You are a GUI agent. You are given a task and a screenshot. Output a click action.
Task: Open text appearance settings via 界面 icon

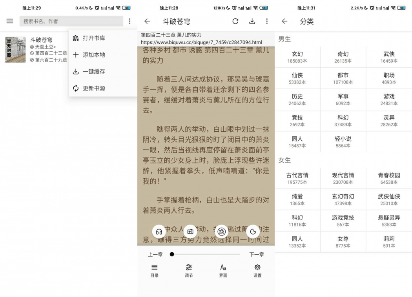point(223,270)
